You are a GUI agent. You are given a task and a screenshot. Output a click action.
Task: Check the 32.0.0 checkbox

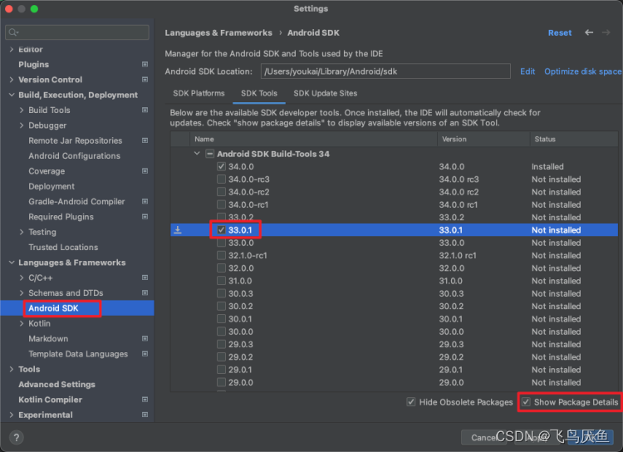click(x=221, y=268)
